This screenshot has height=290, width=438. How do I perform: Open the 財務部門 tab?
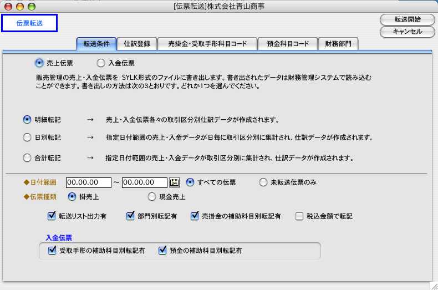coord(338,44)
